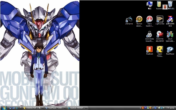Click the blue arrow tray icon
The image size is (176, 110).
[146, 108]
